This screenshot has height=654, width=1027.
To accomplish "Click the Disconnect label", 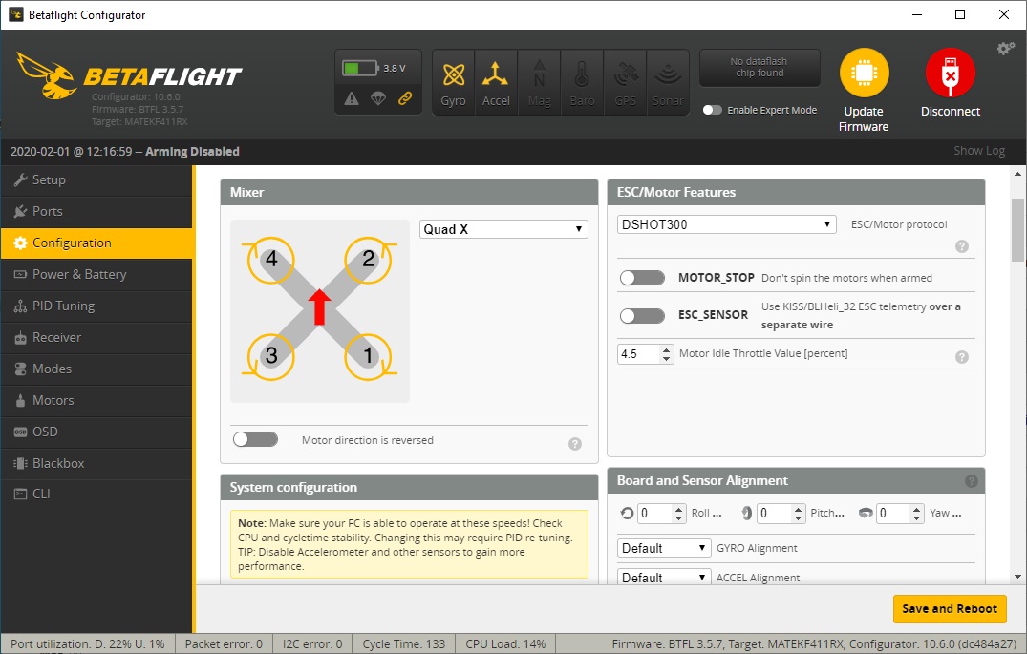I will pos(951,112).
